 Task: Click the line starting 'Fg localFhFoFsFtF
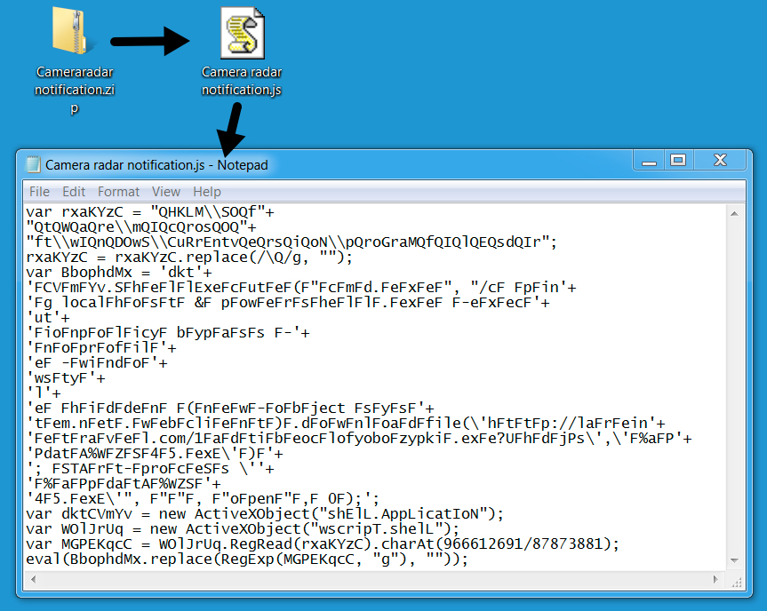coord(288,303)
